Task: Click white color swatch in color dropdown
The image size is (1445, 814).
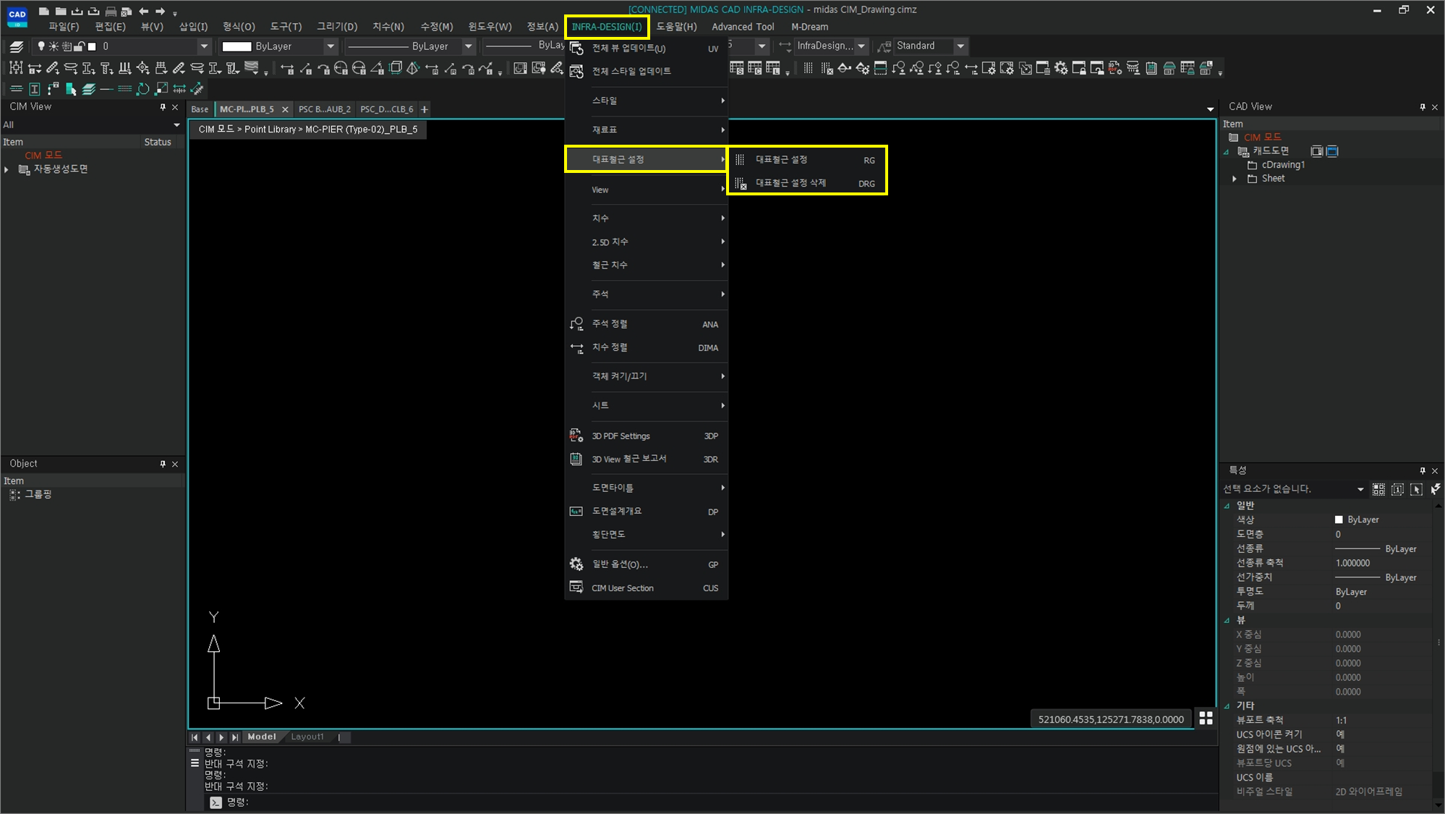Action: (236, 46)
